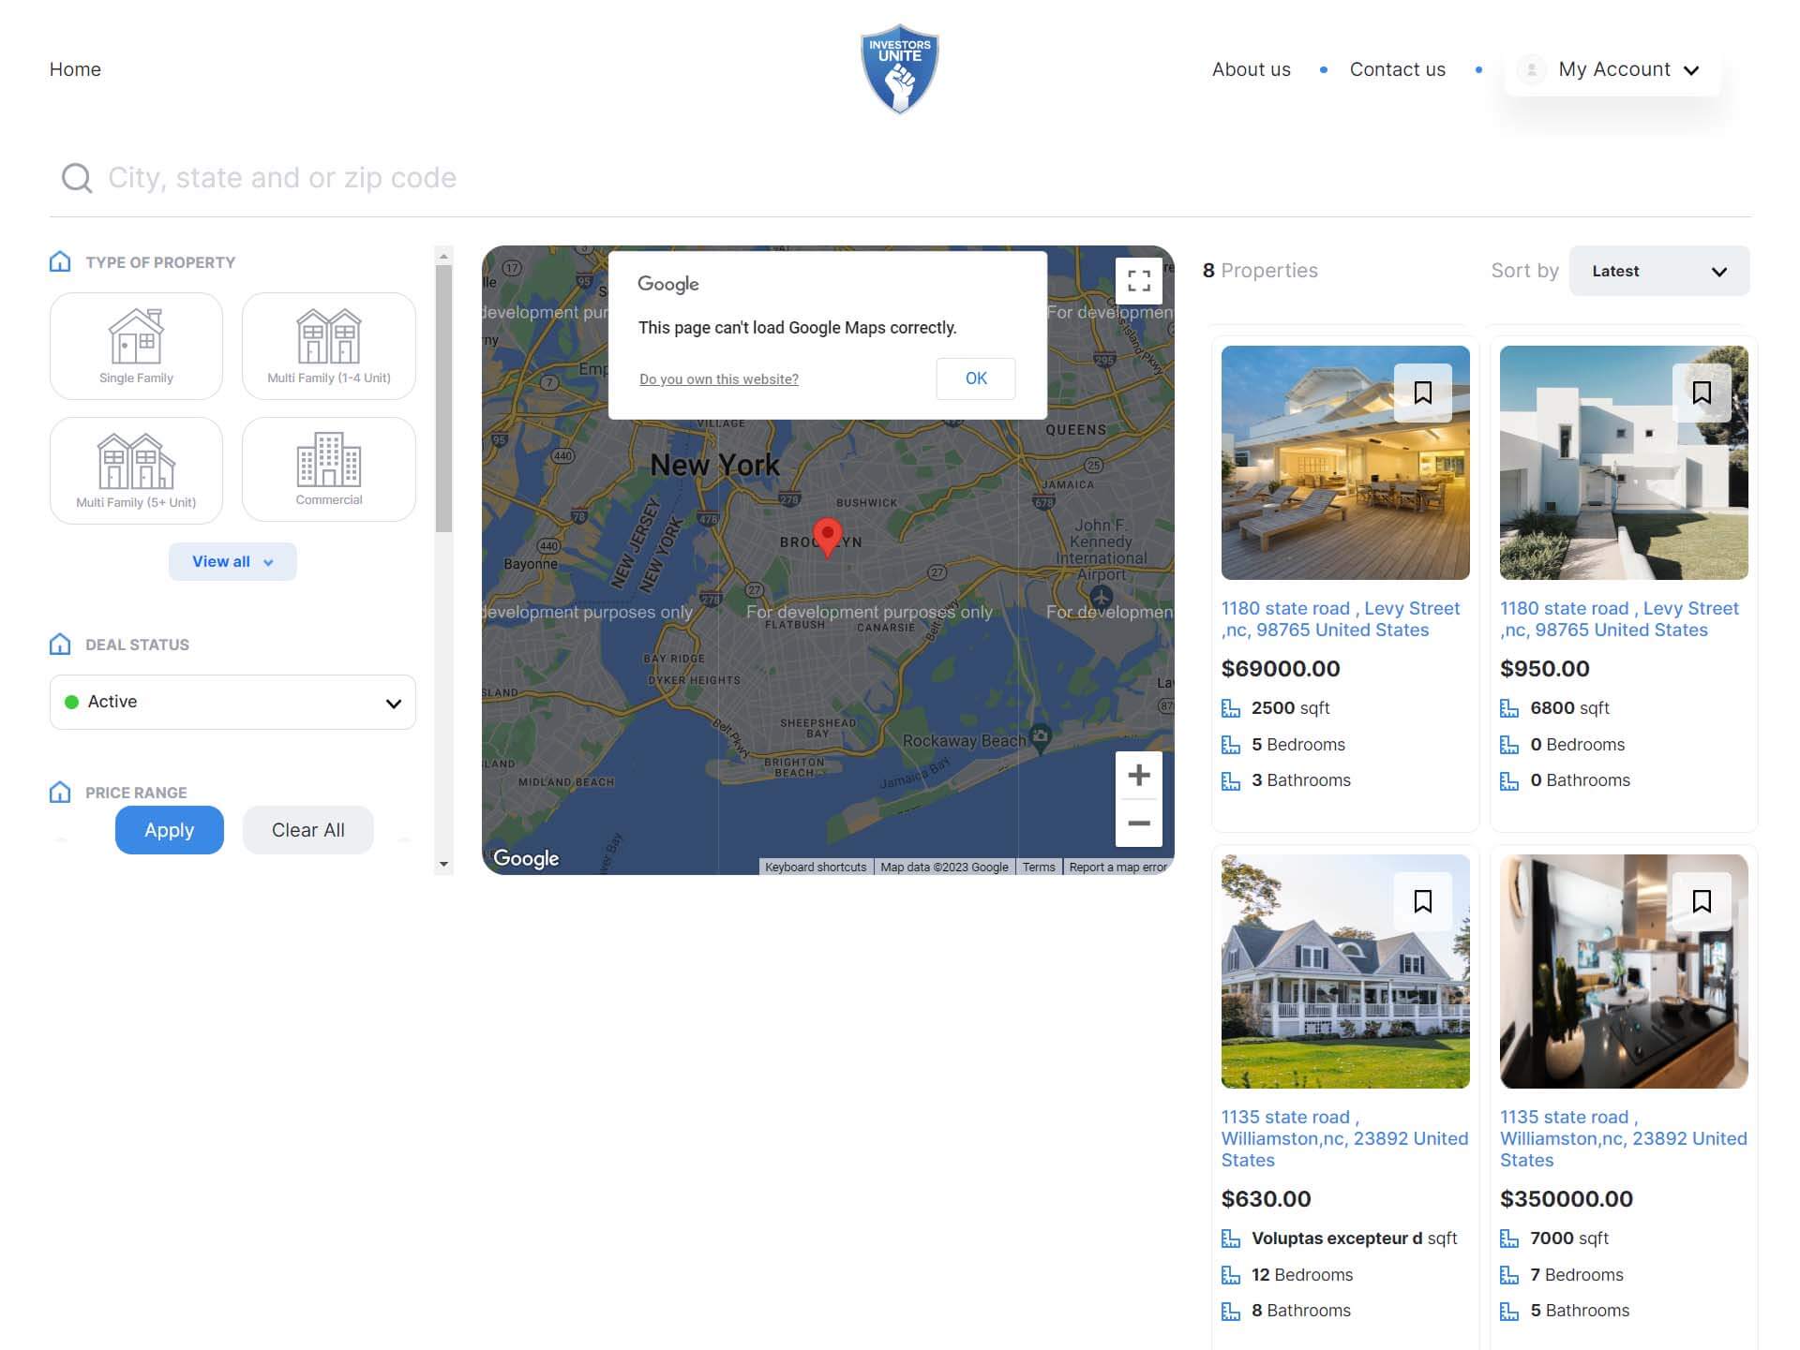Expand View all property types
1800x1350 pixels.
coord(232,561)
